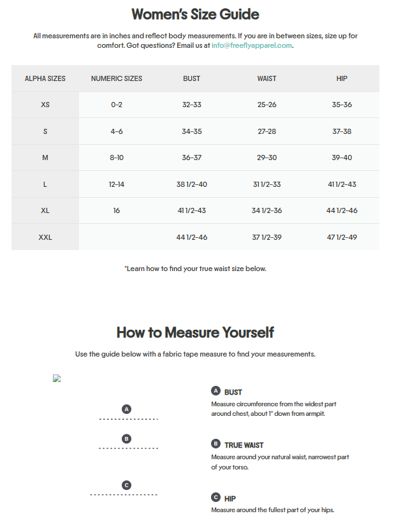Screen dimensions: 394x523
Task: Click the true waist size footnote text
Action: coord(195,269)
